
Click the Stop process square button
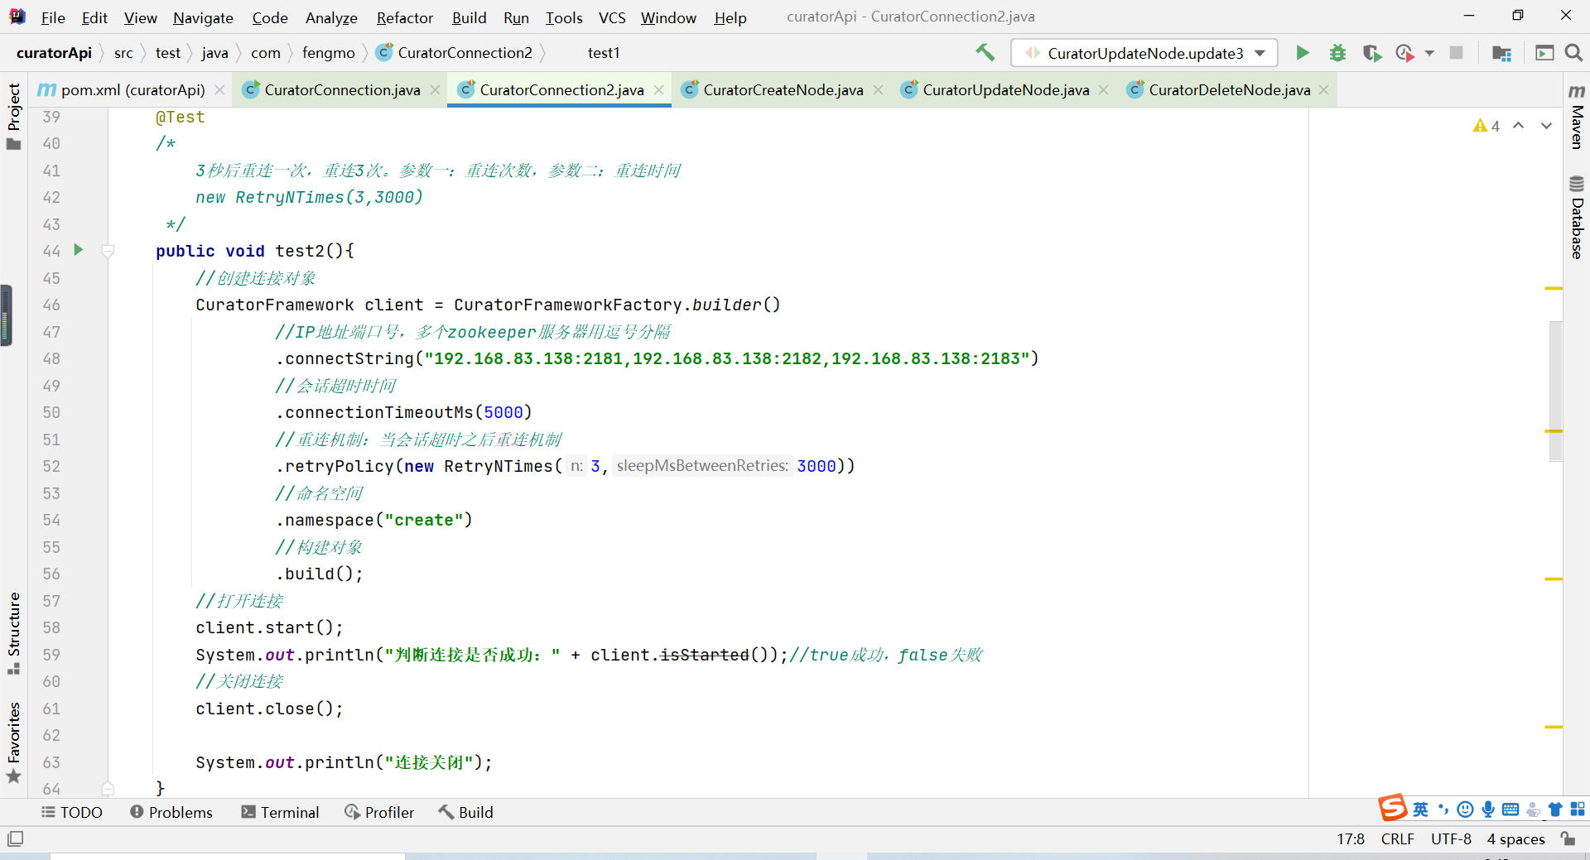pos(1457,53)
